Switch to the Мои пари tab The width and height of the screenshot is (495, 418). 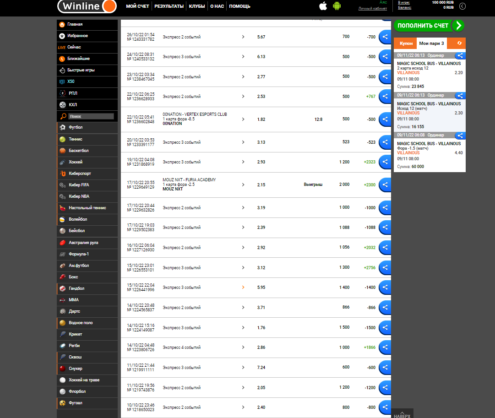(x=432, y=43)
